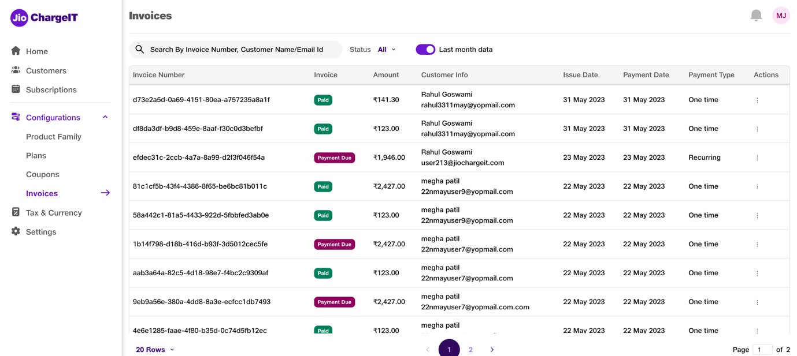Select page 2 pagination button
Screen dimensions: 797x356
[470, 350]
